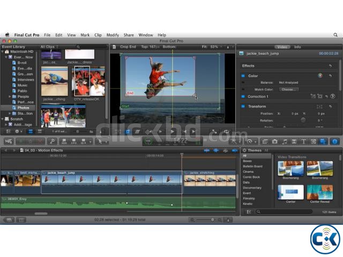The width and height of the screenshot is (343, 257).
Task: Enable the Match Color checkbox
Action: 243,89
